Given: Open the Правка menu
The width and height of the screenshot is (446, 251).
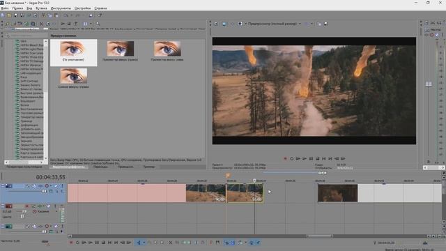Looking at the screenshot, I should (x=17, y=8).
